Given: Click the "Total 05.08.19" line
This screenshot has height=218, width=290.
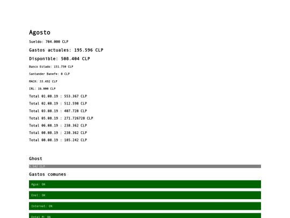Looking at the screenshot, I should pyautogui.click(x=61, y=118).
